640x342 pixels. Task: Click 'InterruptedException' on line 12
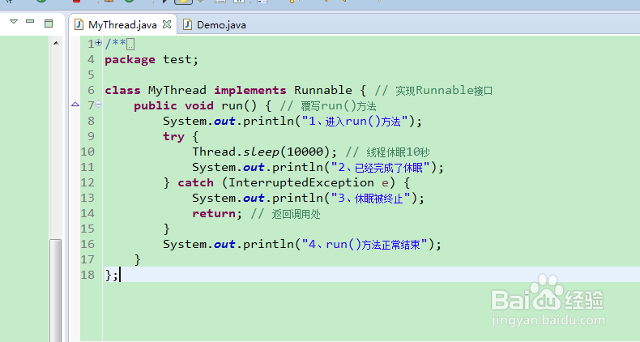coord(301,183)
